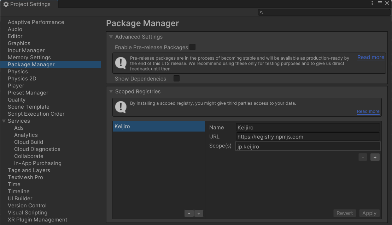Screen dimensions: 392x225
Task: Collapse the Advanced Settings section
Action: [x=111, y=37]
